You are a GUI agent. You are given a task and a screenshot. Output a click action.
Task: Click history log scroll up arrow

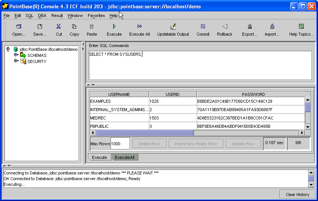click(311, 173)
